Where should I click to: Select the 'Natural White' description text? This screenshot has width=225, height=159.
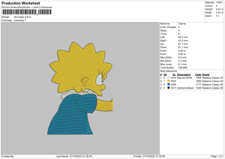[184, 78]
